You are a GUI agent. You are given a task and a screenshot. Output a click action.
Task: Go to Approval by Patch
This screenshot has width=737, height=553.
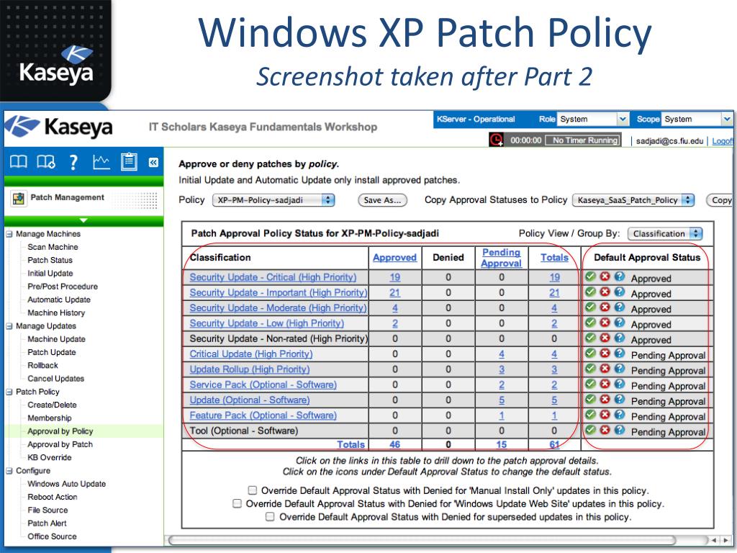coord(60,444)
